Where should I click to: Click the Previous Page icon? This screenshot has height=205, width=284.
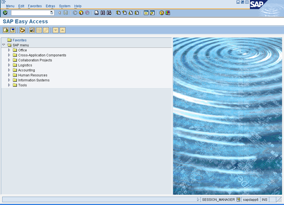125,13
